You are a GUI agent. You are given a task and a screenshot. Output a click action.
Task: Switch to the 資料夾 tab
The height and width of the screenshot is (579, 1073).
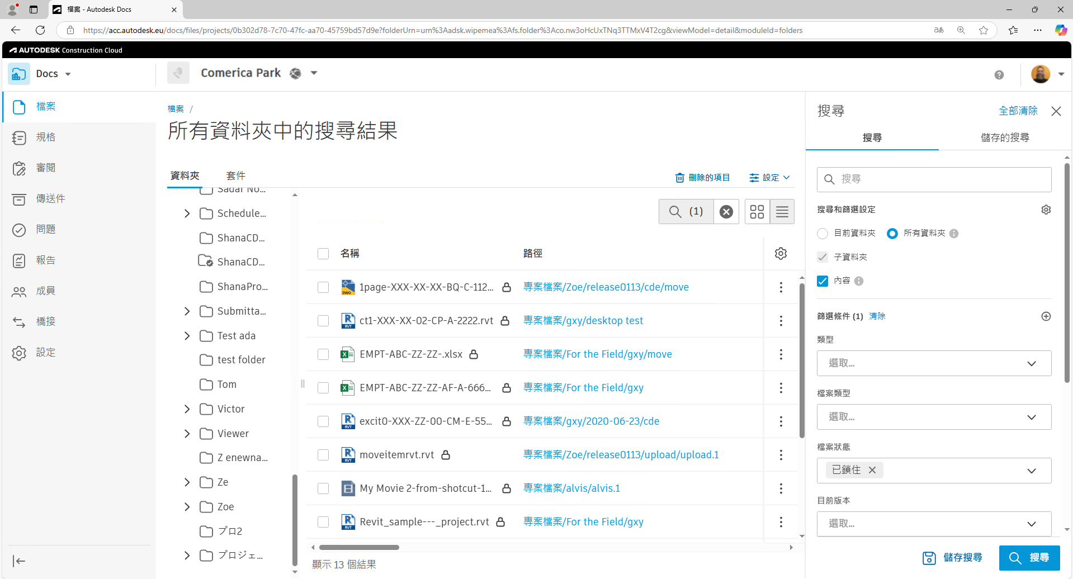tap(185, 176)
